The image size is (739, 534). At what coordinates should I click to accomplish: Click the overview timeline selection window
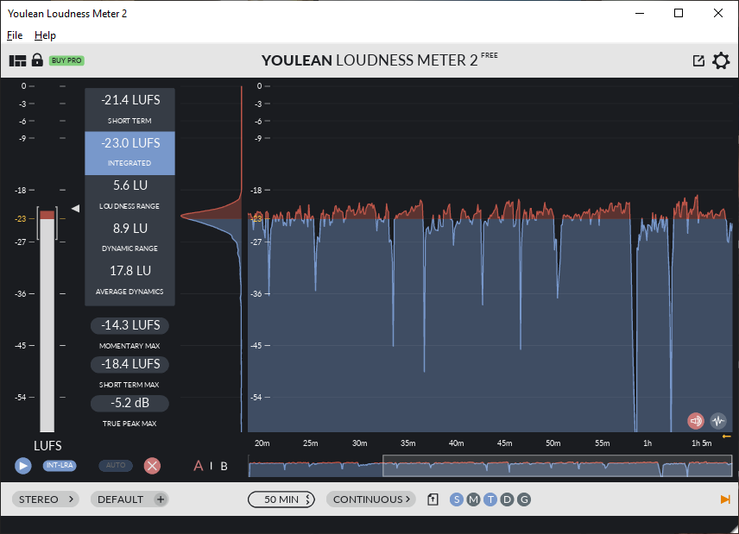(557, 466)
